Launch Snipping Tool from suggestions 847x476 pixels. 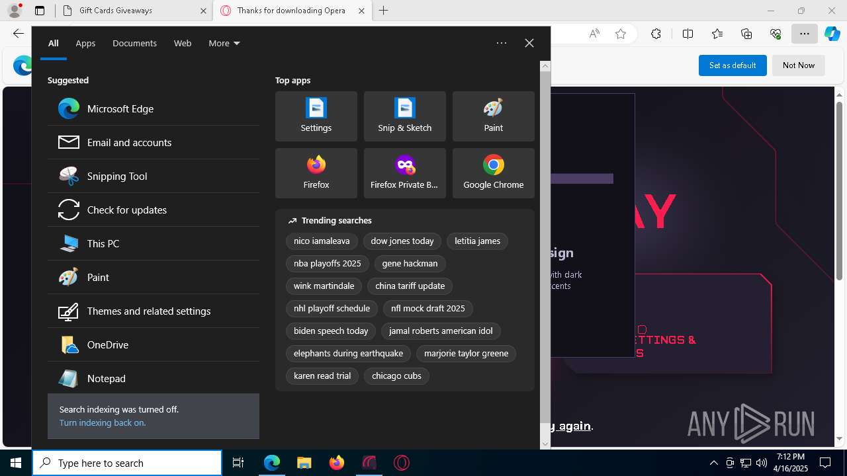pos(154,176)
